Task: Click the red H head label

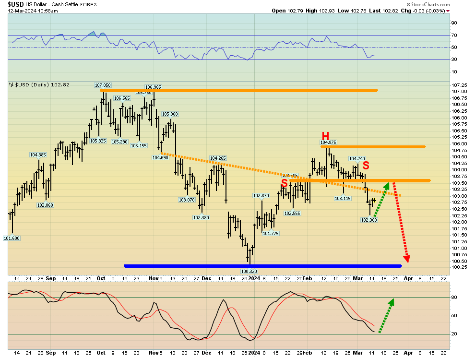Action: [325, 136]
